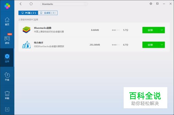The height and width of the screenshot is (115, 174).
Task: Focus the search box containing bluestacks
Action: coord(64,4)
